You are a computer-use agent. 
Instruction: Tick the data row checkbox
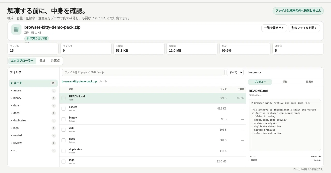coord(63,130)
